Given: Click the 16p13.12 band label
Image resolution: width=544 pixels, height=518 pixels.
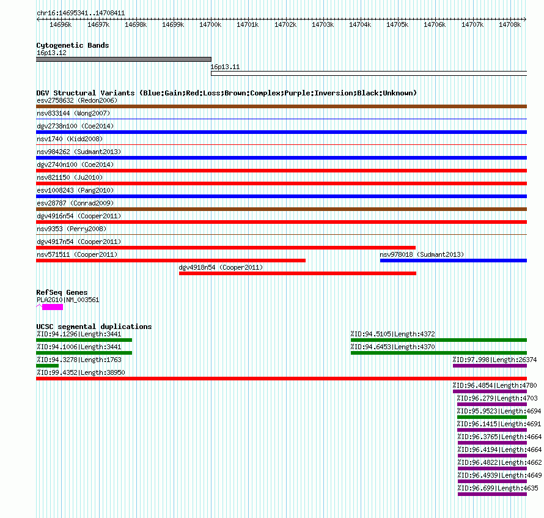Looking at the screenshot, I should (51, 53).
